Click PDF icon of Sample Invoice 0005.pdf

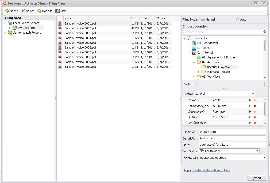pyautogui.click(x=60, y=43)
